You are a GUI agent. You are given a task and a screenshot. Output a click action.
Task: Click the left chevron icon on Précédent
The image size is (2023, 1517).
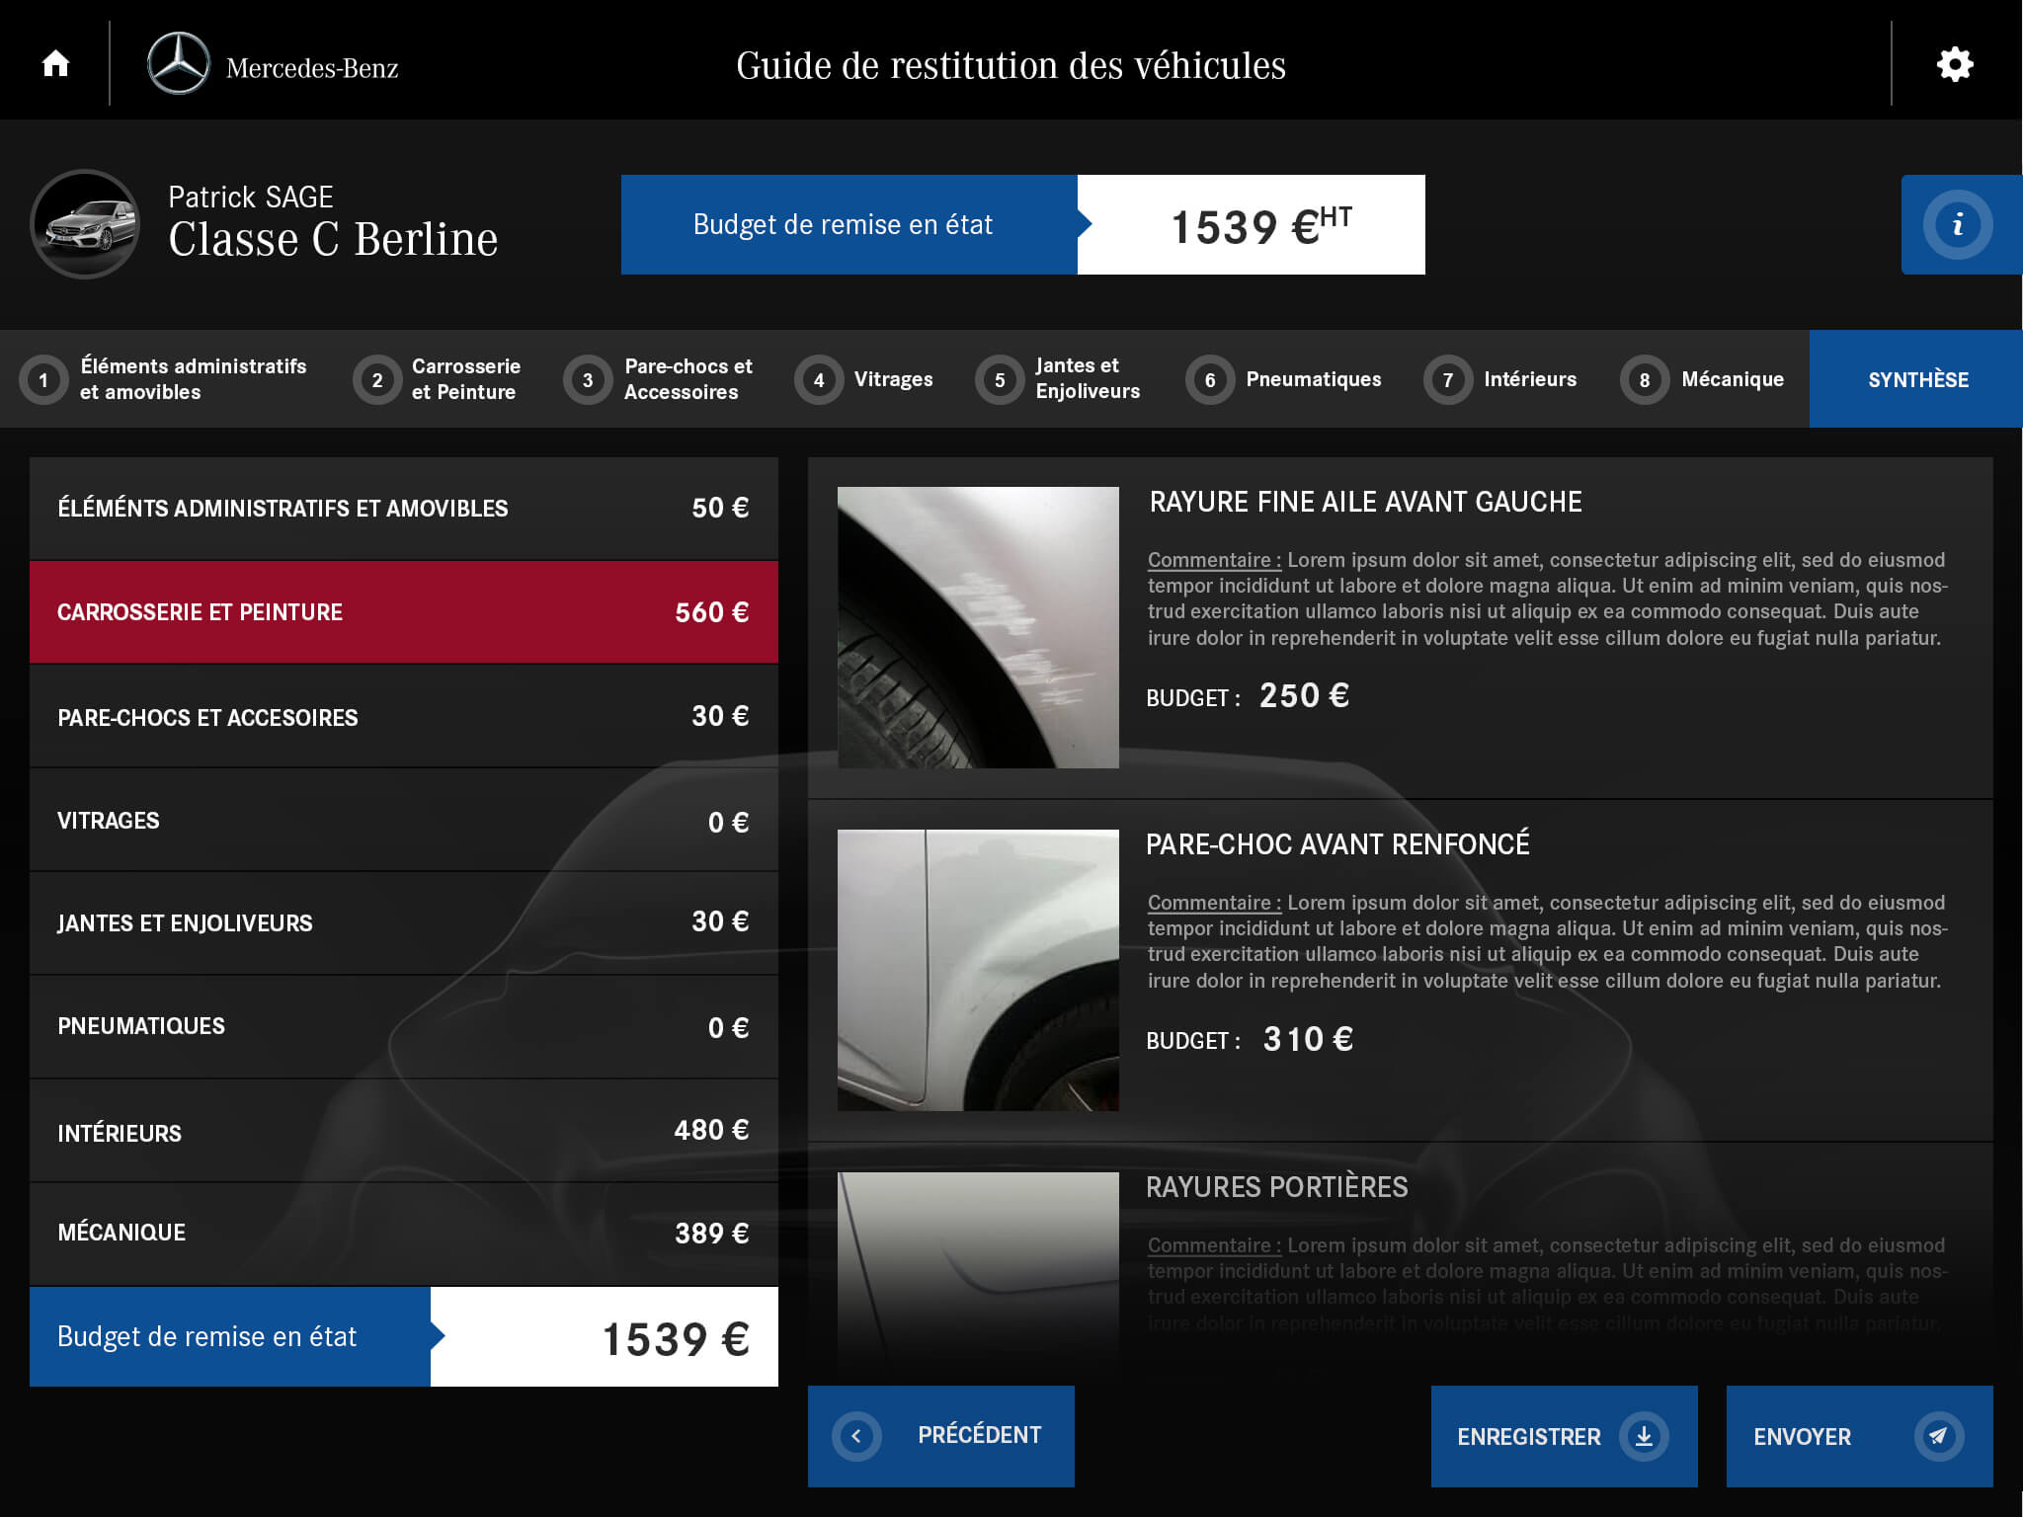[856, 1436]
